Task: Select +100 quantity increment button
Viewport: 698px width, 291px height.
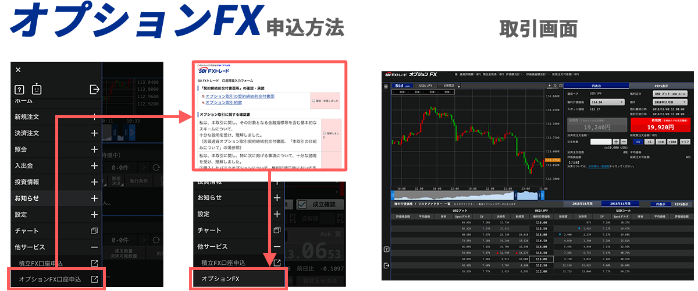Action: (672, 141)
